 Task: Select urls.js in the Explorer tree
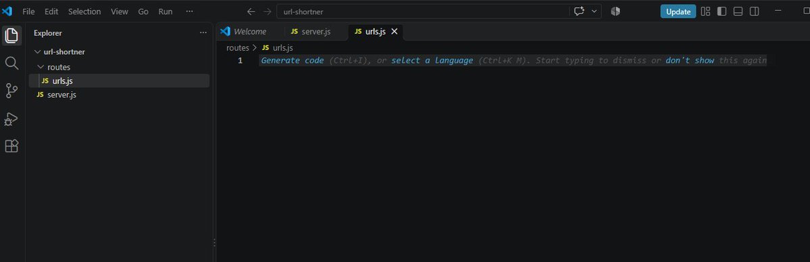[x=119, y=80]
